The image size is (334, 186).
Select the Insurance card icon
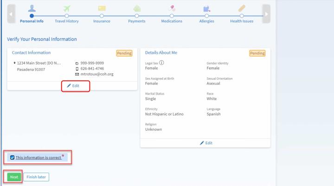(x=102, y=8)
